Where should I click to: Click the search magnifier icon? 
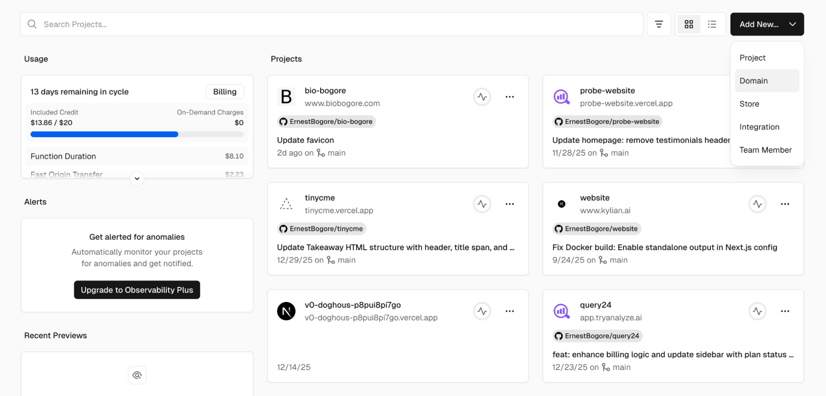[x=32, y=24]
